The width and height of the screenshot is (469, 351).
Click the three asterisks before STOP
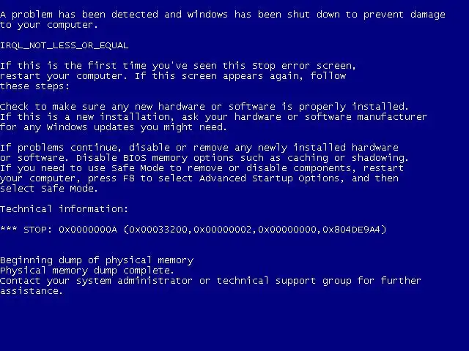point(9,229)
